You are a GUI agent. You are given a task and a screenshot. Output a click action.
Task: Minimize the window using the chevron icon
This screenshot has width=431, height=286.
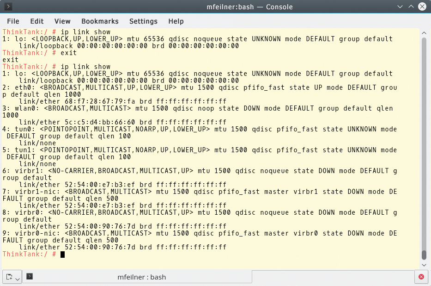pos(399,6)
